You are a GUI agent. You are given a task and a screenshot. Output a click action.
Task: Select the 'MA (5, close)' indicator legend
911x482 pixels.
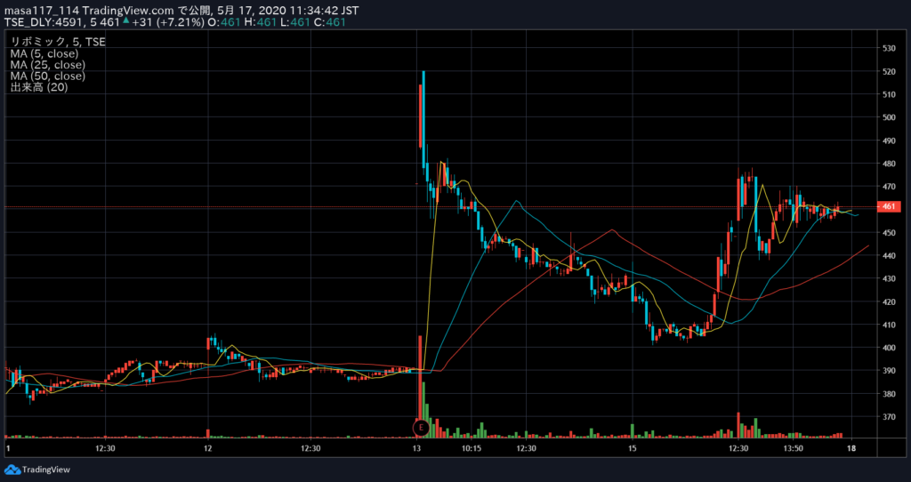[x=44, y=53]
